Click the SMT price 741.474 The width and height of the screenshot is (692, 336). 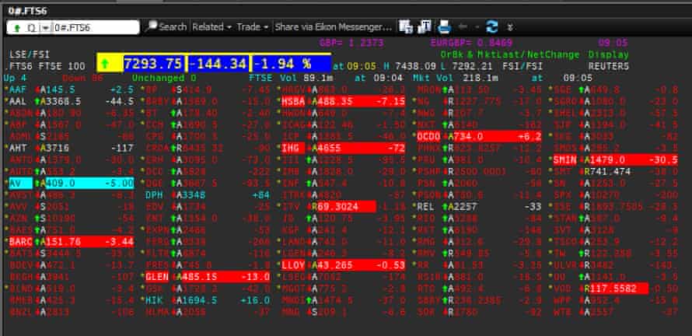point(610,171)
